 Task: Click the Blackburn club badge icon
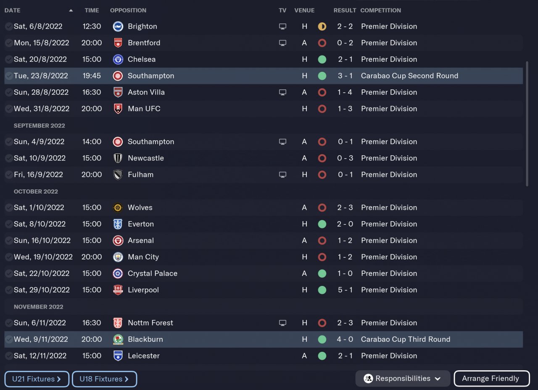click(x=118, y=339)
